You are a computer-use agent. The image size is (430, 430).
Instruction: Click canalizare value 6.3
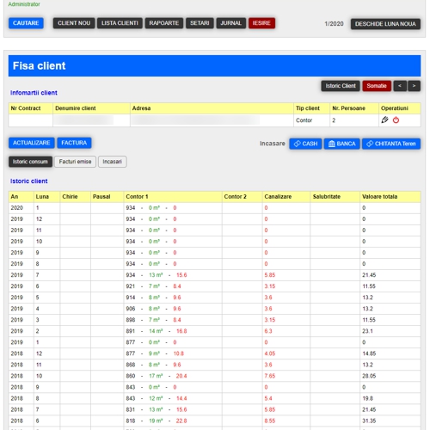pyautogui.click(x=268, y=331)
